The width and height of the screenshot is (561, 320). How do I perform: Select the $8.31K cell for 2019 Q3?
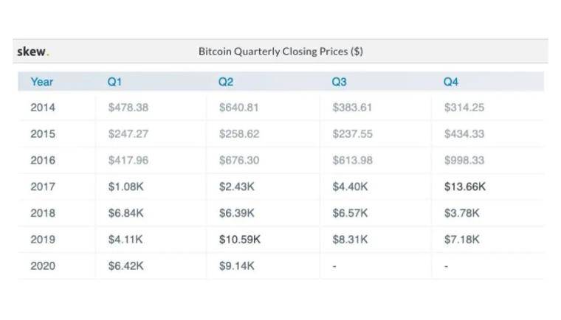point(350,240)
